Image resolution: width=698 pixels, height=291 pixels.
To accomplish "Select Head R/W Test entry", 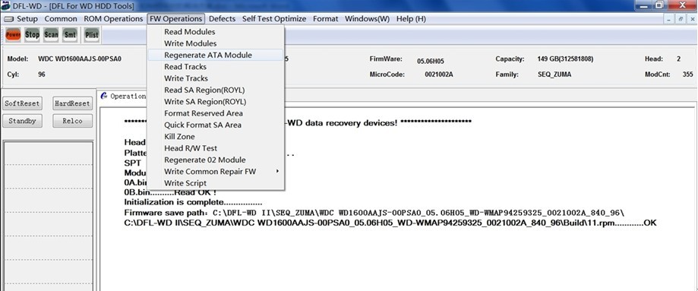I will (x=216, y=148).
